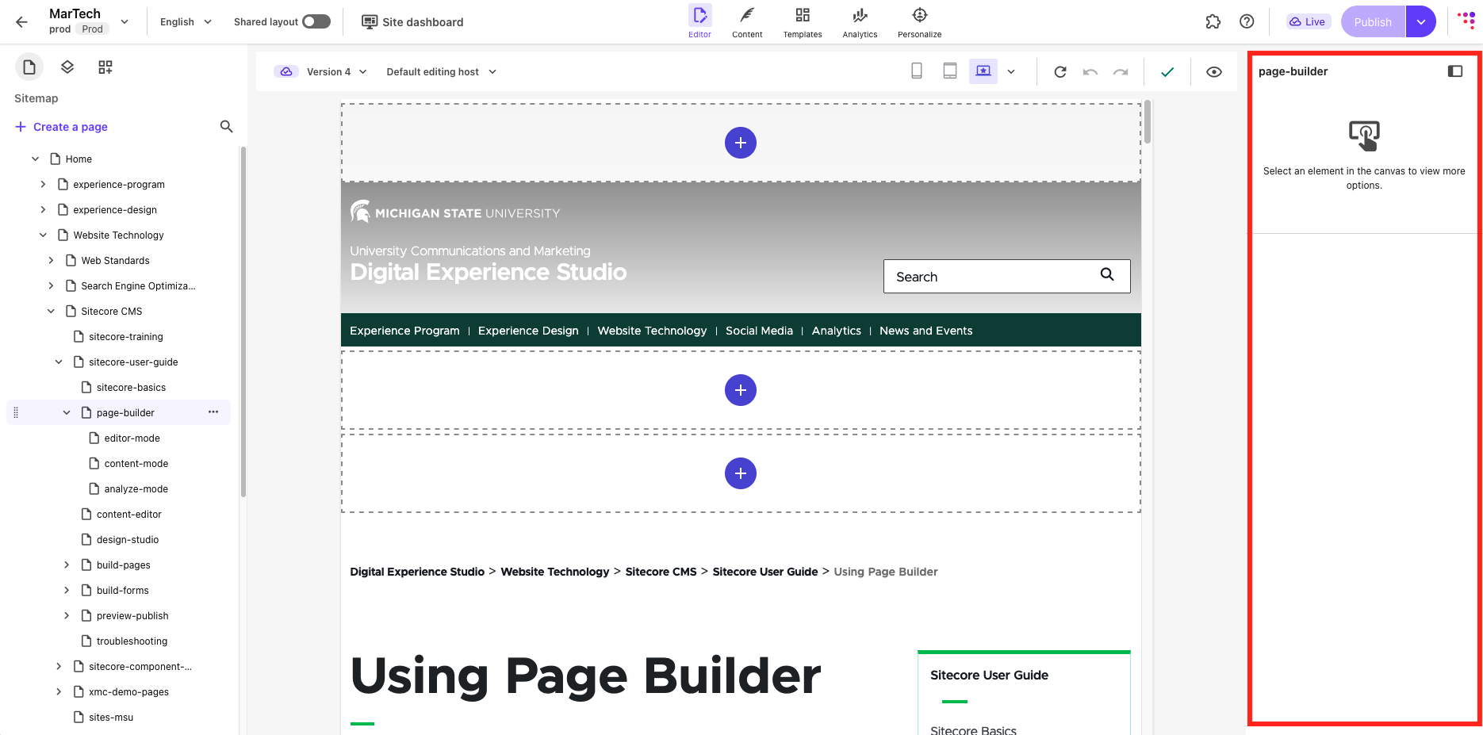Open the MarTech site dropdown
1483x735 pixels.
[125, 21]
